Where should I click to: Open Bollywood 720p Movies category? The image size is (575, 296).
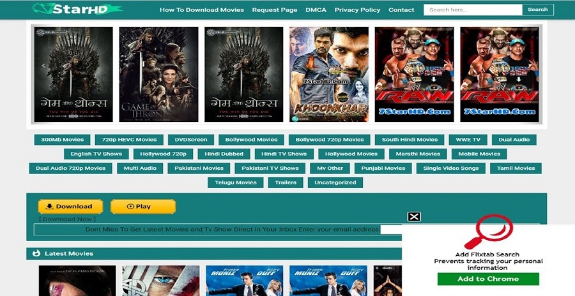pos(330,140)
